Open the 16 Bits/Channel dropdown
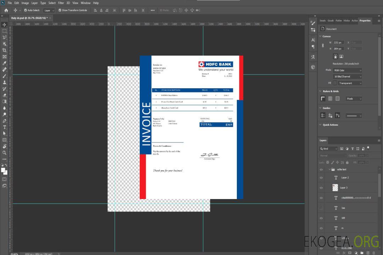Image resolution: width=383 pixels, height=255 pixels. 347,76
